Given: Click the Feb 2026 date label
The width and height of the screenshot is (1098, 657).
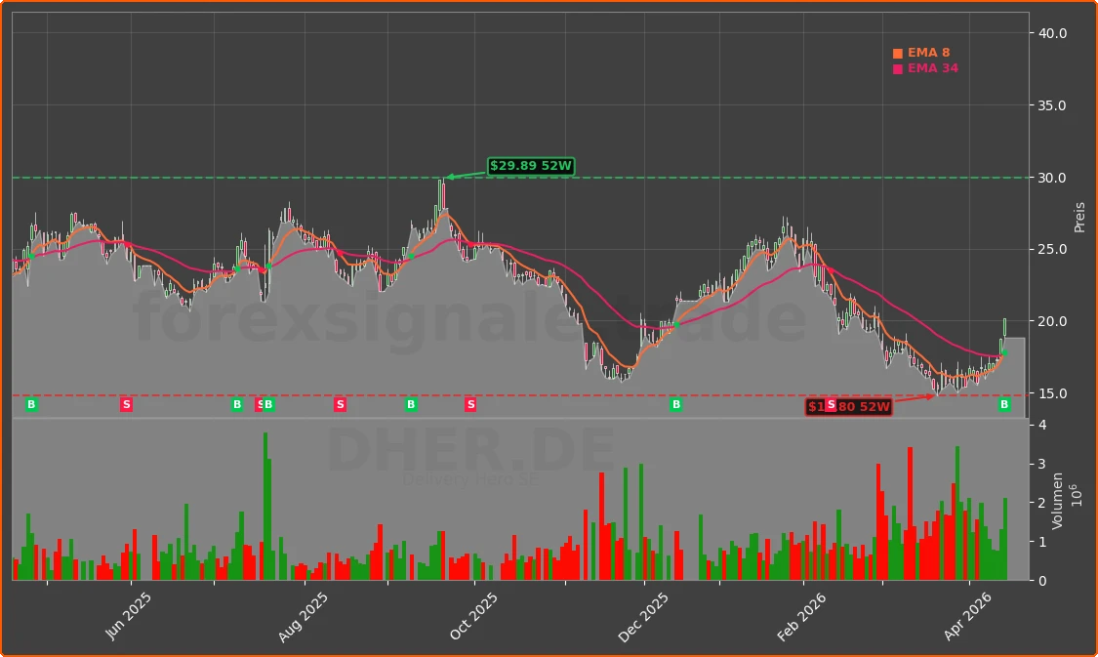Looking at the screenshot, I should point(802,617).
